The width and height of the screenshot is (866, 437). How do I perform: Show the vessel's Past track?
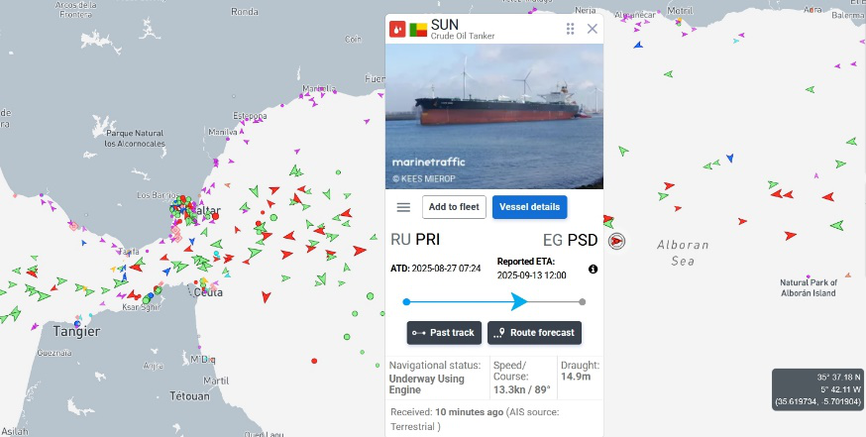pyautogui.click(x=444, y=333)
